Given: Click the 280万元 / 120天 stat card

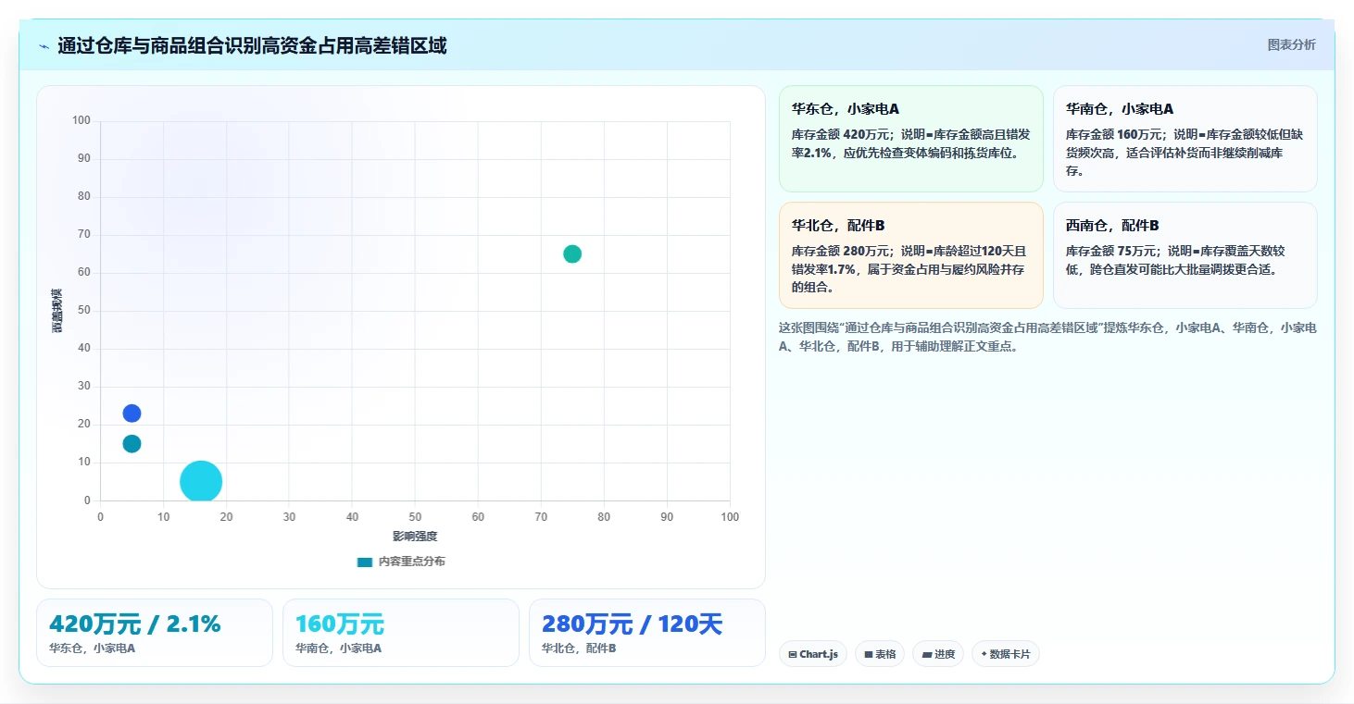Looking at the screenshot, I should coord(646,633).
